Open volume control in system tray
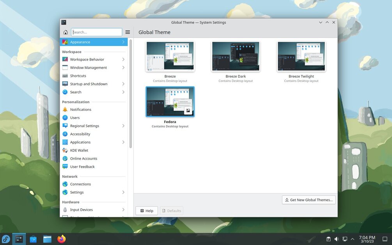 (337, 239)
